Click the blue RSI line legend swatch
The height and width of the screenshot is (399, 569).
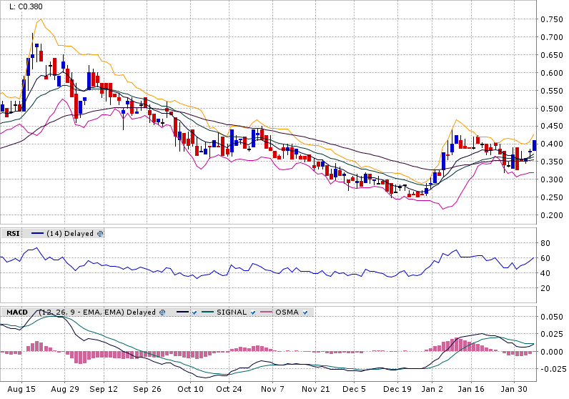point(37,233)
